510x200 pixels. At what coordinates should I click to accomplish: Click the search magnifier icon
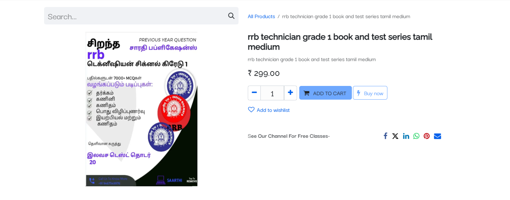[x=231, y=16]
